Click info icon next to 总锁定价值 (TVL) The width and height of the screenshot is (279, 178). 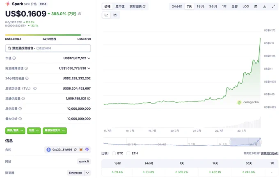click(35, 88)
